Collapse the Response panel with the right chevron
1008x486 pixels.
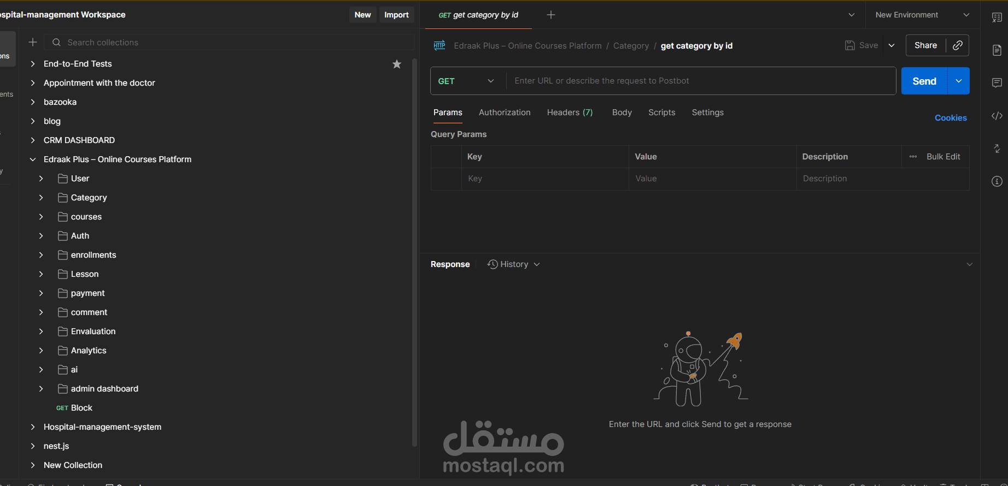click(970, 264)
